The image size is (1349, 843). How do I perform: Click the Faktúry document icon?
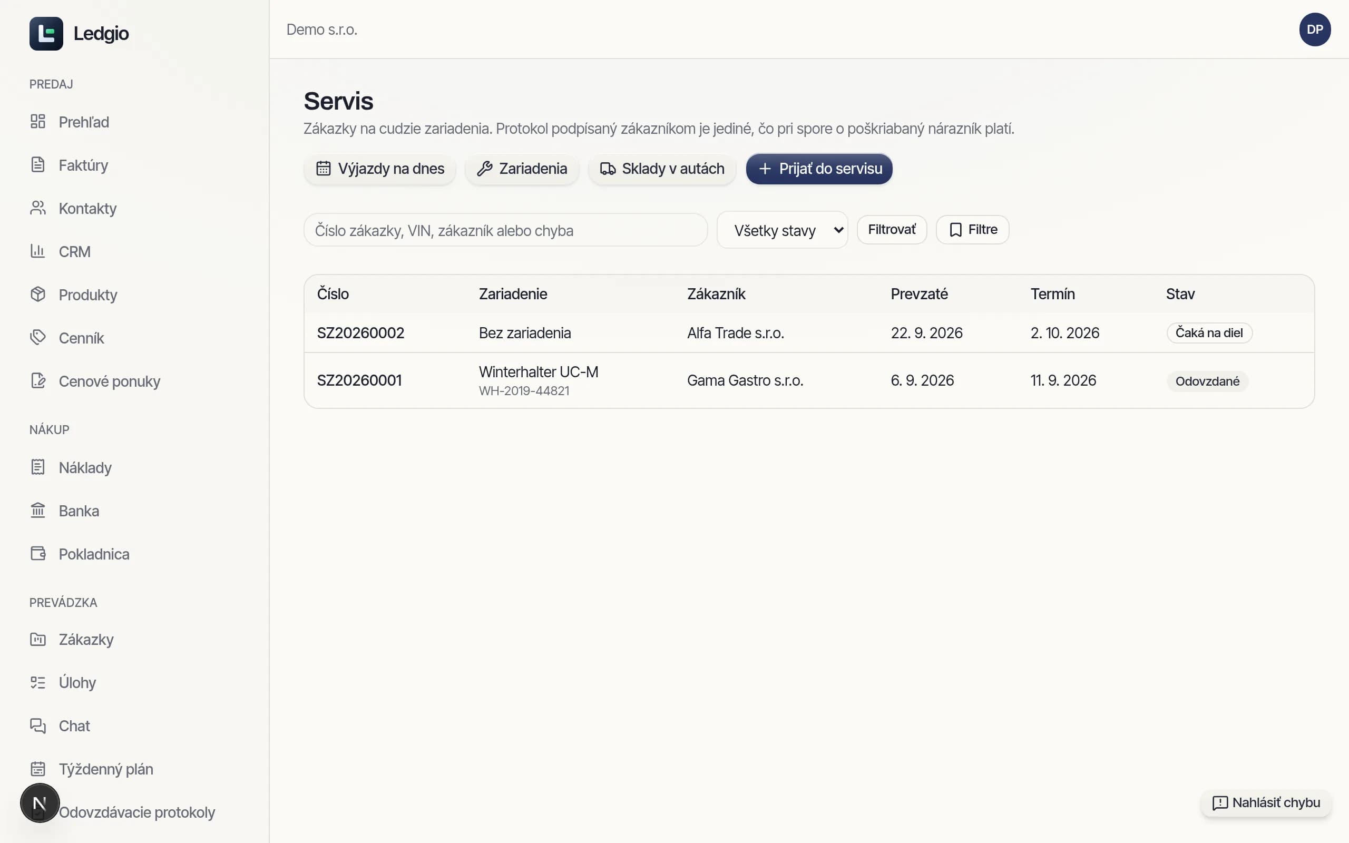pyautogui.click(x=38, y=165)
